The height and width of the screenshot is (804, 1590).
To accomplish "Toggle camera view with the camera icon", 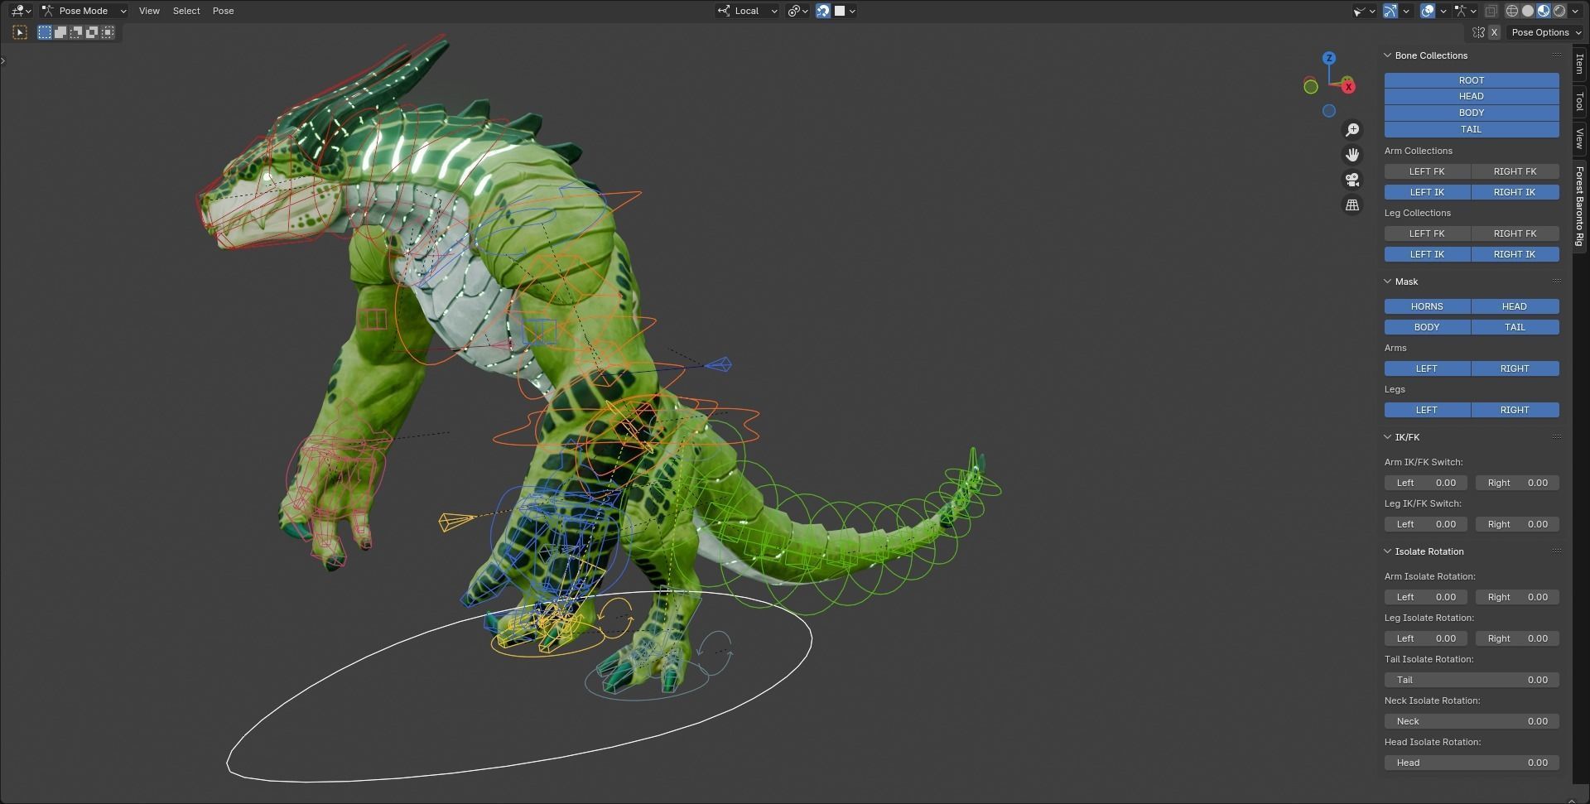I will (x=1352, y=180).
